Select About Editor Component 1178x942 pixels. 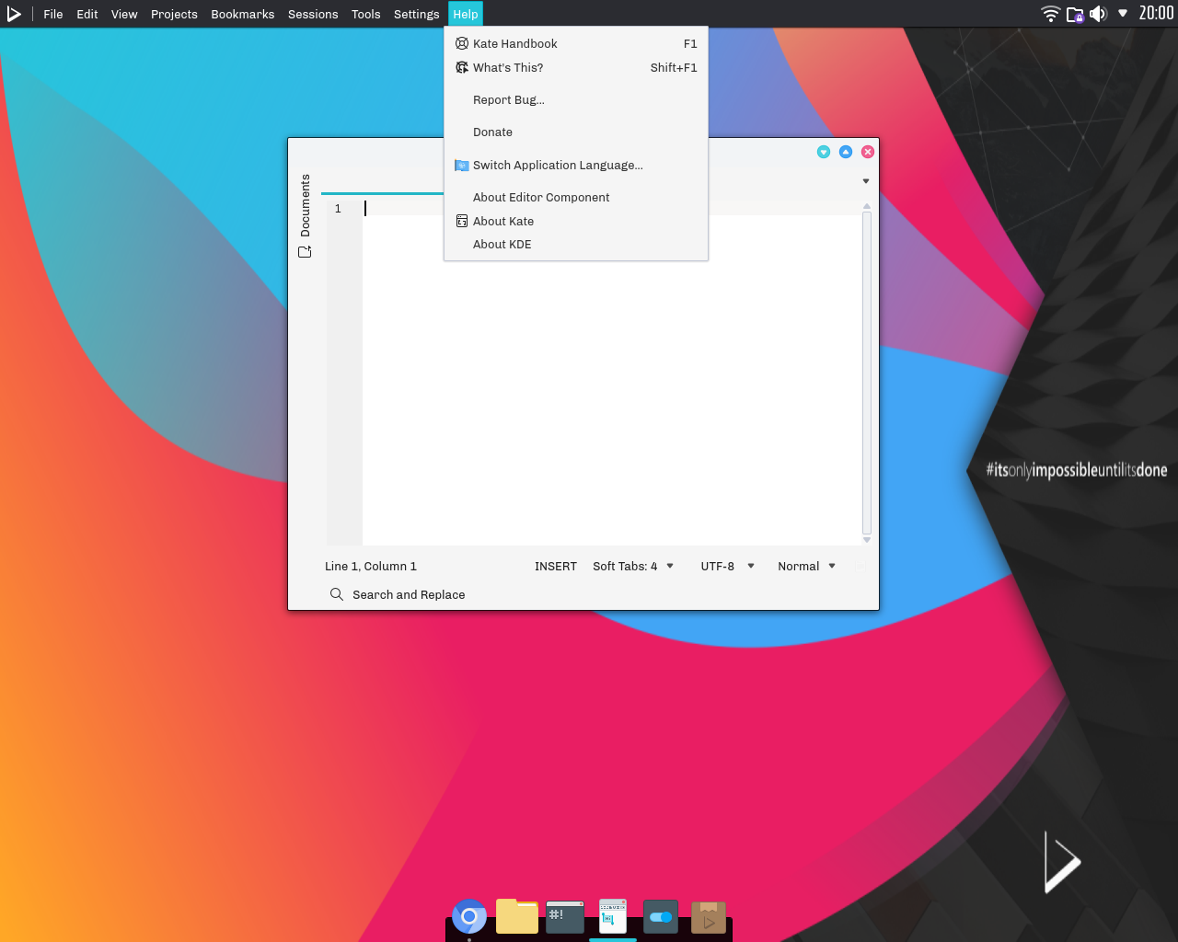point(576,197)
